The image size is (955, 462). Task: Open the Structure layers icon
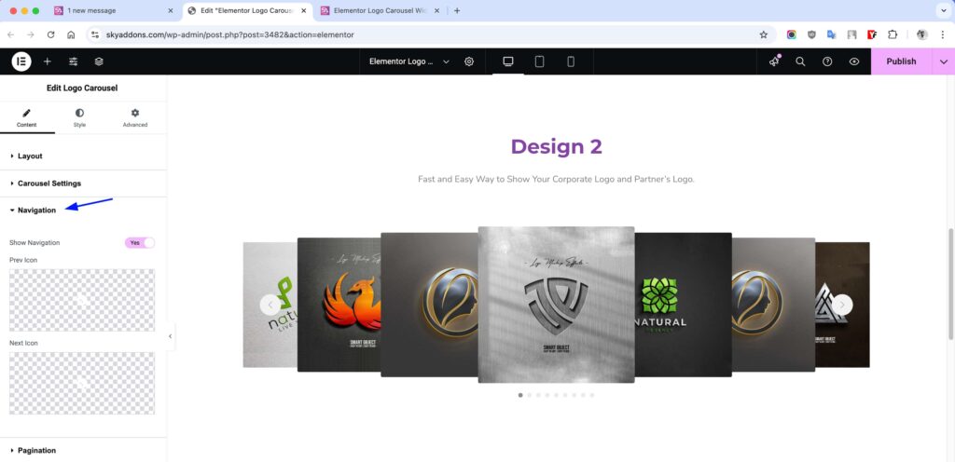99,61
